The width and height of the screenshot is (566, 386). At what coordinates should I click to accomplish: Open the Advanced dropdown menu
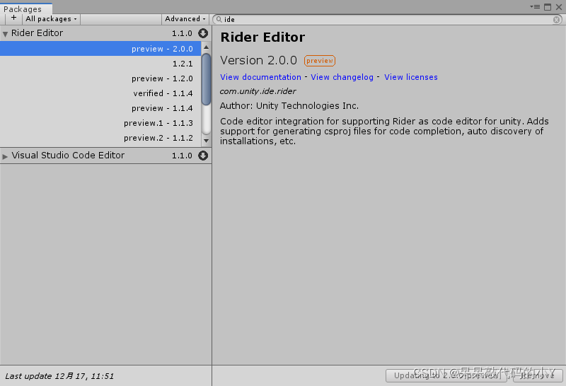pyautogui.click(x=185, y=19)
